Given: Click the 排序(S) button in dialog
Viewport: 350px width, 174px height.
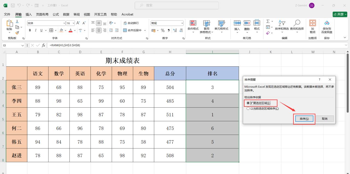Looking at the screenshot, I should click(304, 119).
